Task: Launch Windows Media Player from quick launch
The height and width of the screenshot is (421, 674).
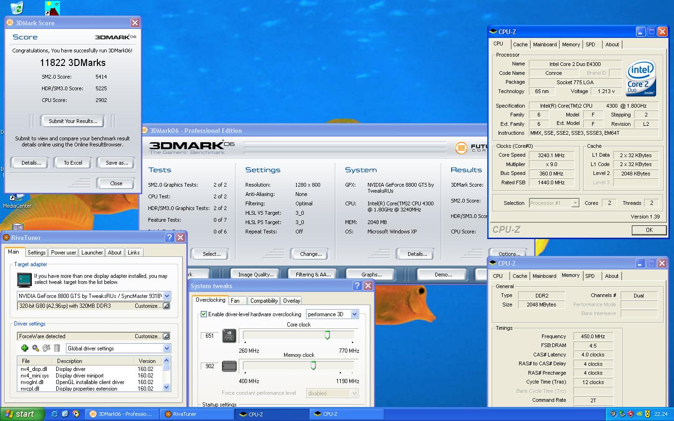Action: [76, 414]
